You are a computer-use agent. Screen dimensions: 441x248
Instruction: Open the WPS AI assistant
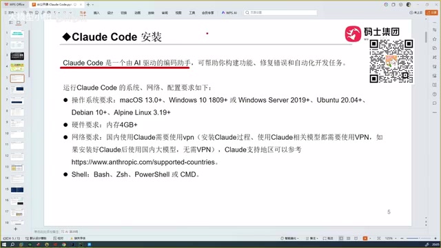229,13
